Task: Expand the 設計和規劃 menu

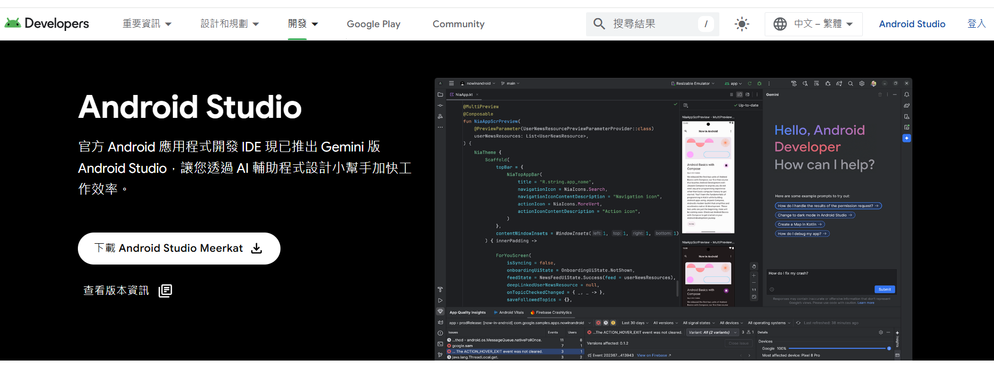Action: pos(230,24)
